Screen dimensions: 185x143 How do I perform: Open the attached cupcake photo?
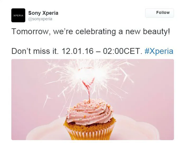(92, 99)
